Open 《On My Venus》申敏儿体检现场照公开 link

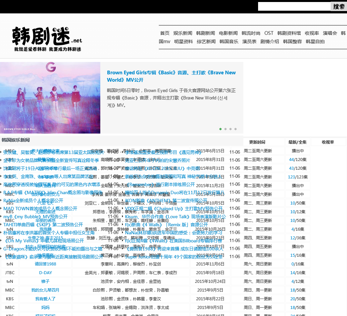tap(43, 241)
